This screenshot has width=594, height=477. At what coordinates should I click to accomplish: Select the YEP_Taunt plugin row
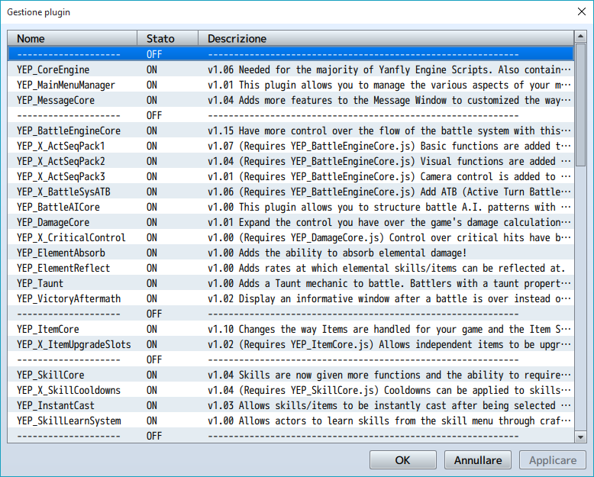291,284
